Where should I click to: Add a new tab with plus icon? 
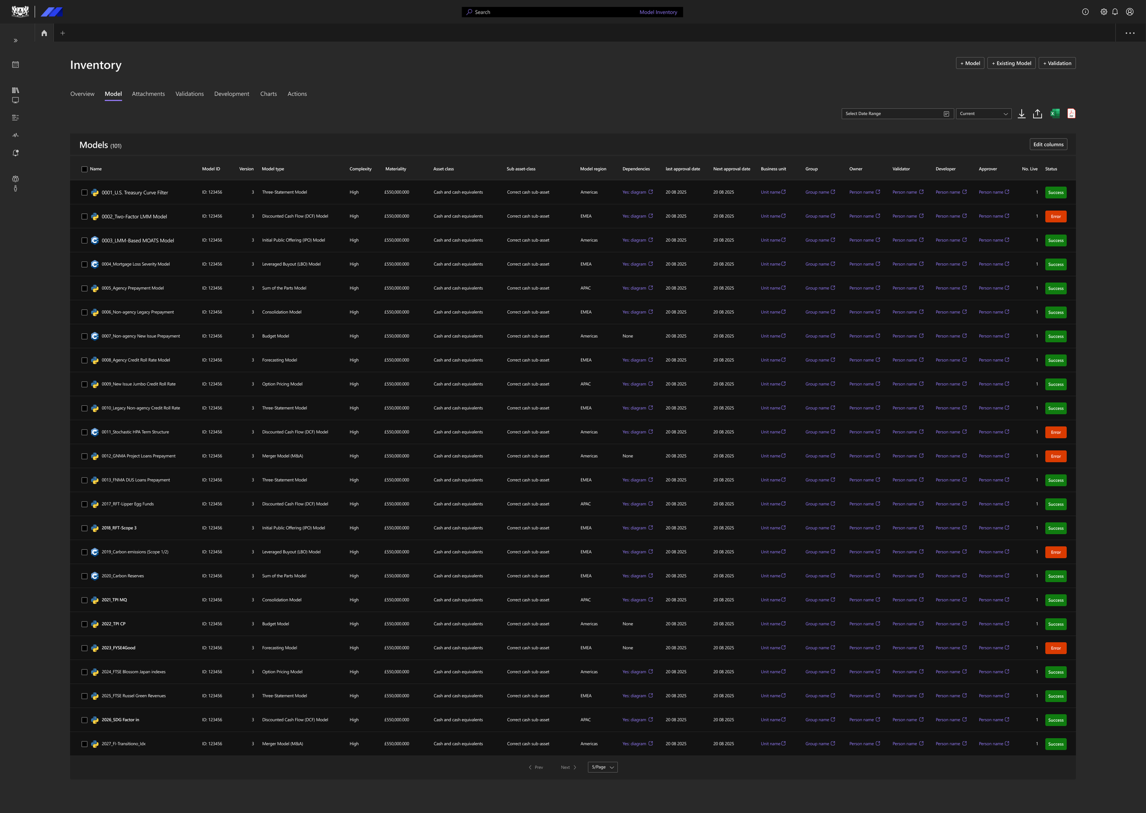coord(62,33)
